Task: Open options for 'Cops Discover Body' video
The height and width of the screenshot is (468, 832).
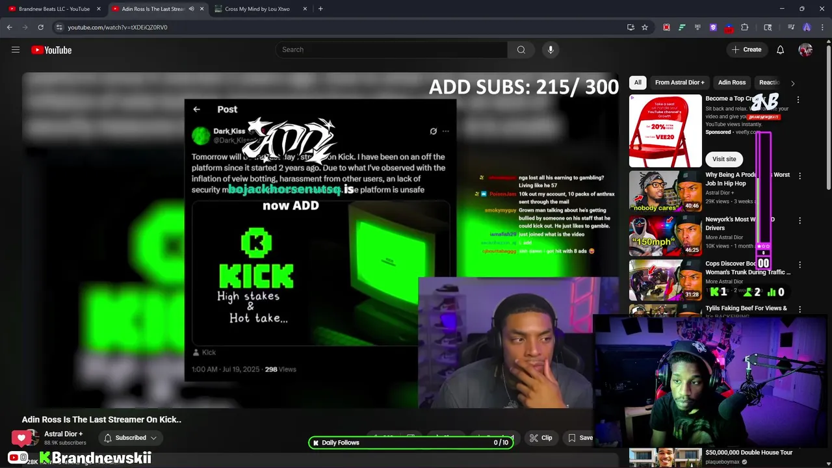Action: pyautogui.click(x=799, y=265)
